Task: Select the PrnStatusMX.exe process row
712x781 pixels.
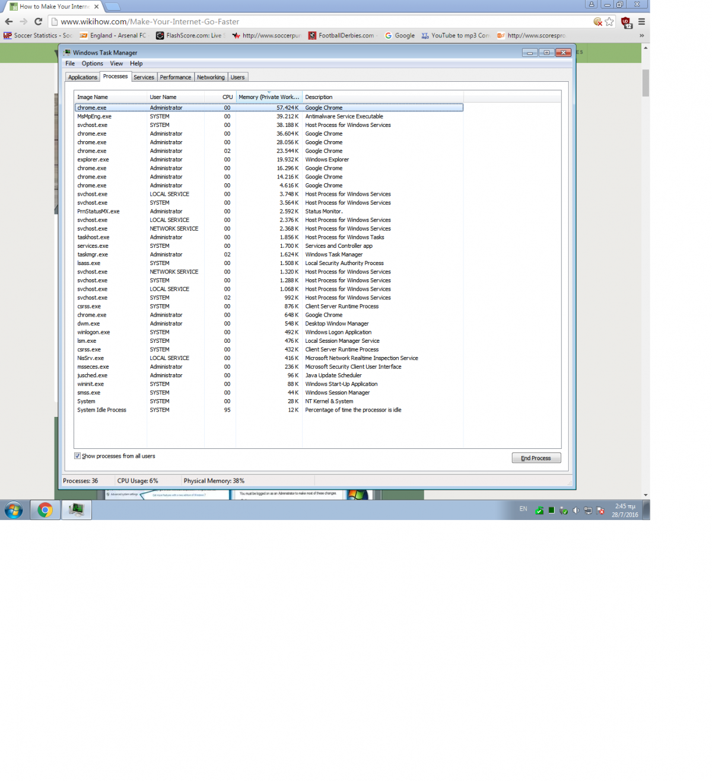Action: (269, 212)
